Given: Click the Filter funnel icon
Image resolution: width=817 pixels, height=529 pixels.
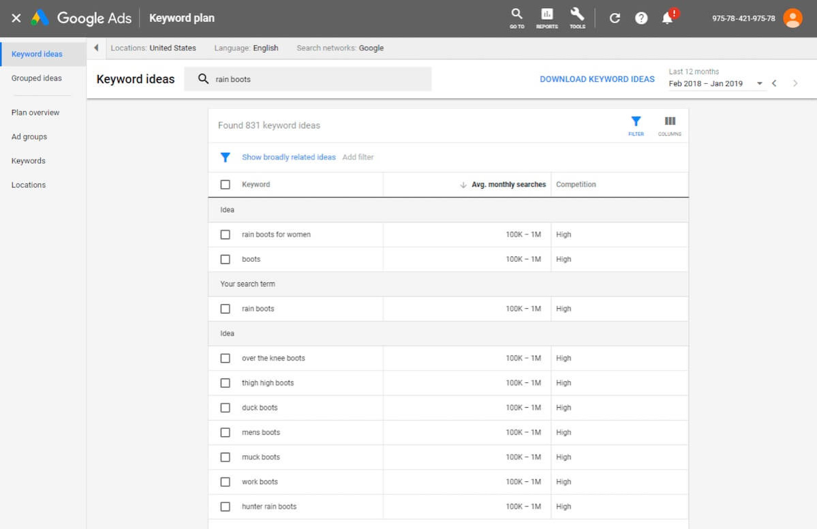Looking at the screenshot, I should click(x=636, y=125).
